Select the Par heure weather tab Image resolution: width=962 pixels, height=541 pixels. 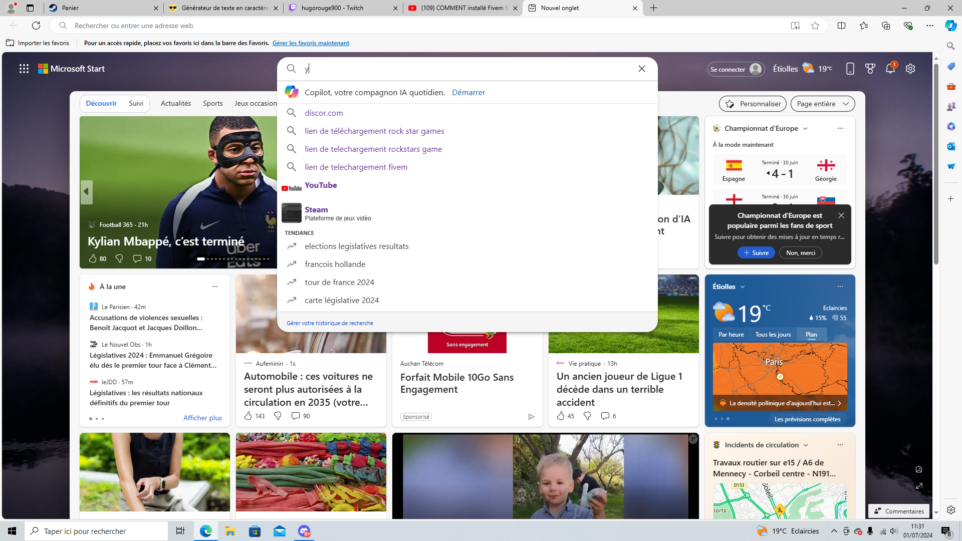tap(731, 335)
